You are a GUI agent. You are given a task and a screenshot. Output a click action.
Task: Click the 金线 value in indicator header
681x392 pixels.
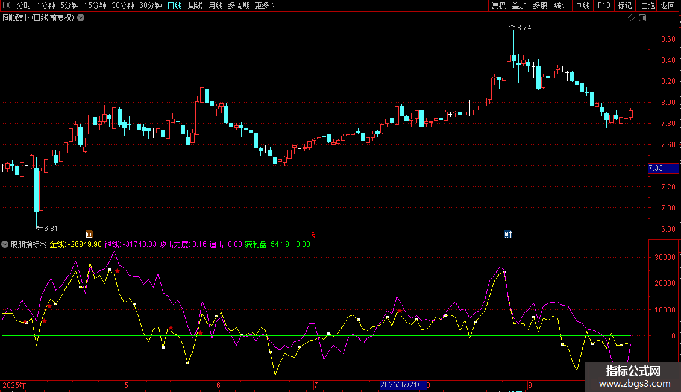point(75,244)
